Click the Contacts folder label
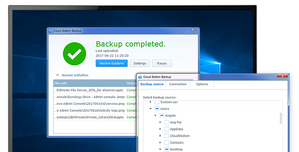 click(x=177, y=143)
